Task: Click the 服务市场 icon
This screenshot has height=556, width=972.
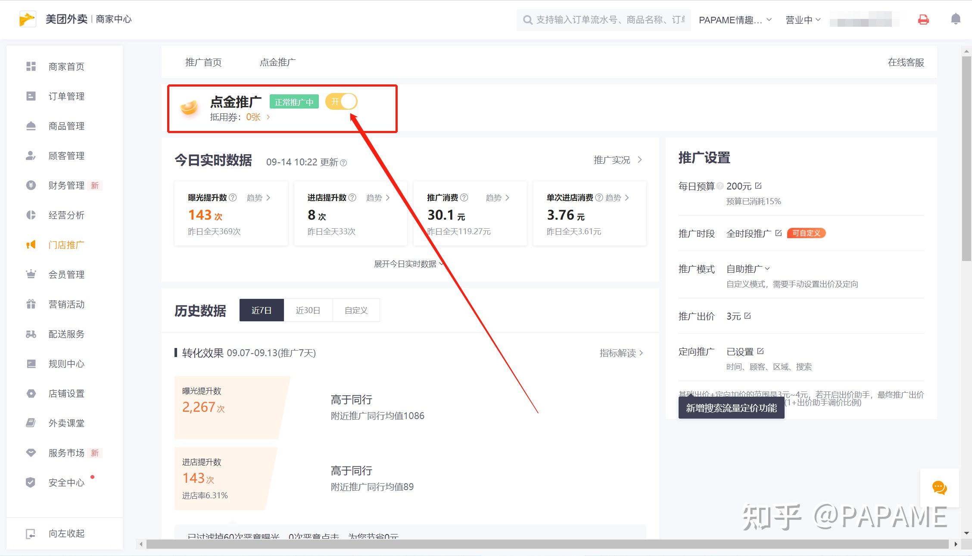Action: coord(31,453)
